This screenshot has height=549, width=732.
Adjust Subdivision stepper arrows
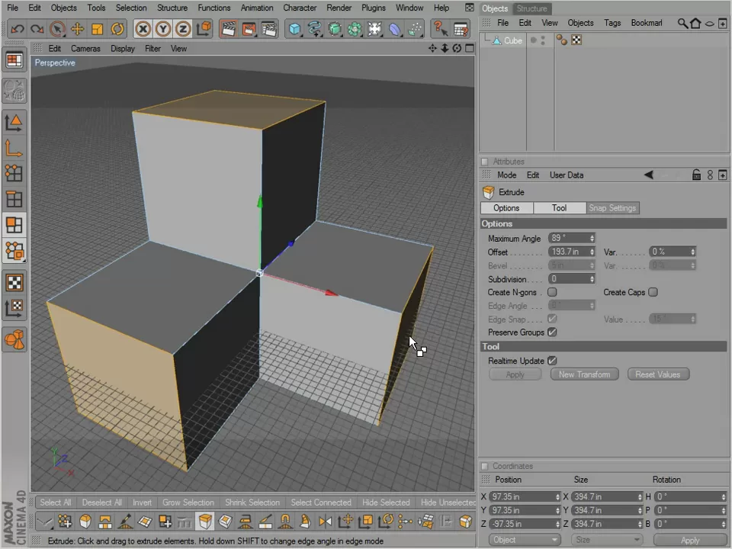point(592,279)
